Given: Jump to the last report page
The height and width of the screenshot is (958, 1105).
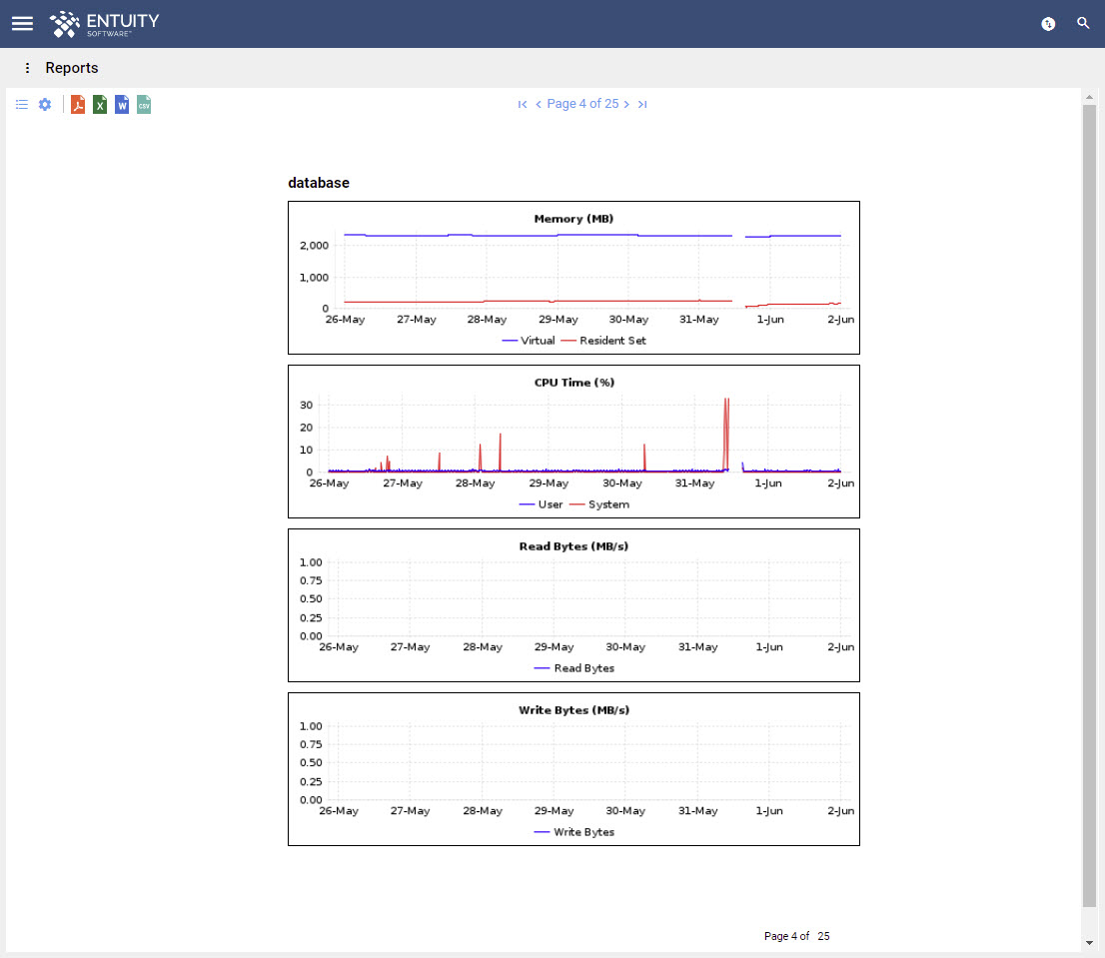Looking at the screenshot, I should [642, 104].
